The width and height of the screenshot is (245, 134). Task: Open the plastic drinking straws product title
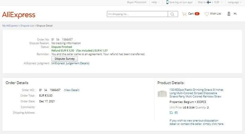196,93
